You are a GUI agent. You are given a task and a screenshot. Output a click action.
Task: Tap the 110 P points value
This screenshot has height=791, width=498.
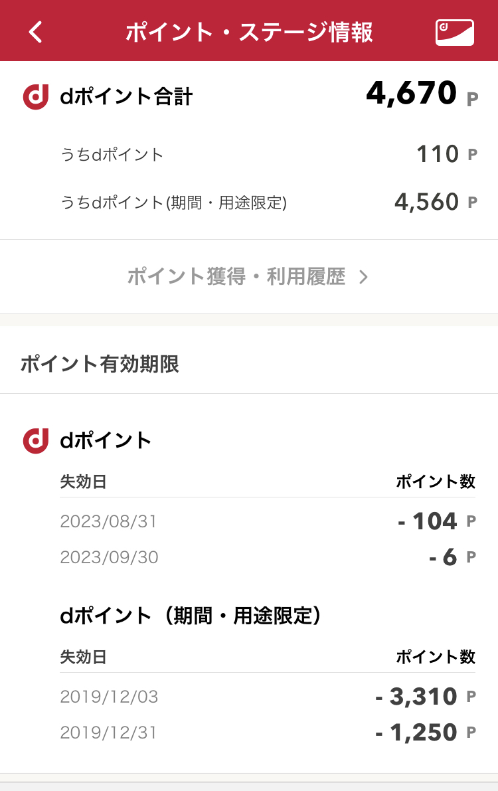[x=438, y=155]
